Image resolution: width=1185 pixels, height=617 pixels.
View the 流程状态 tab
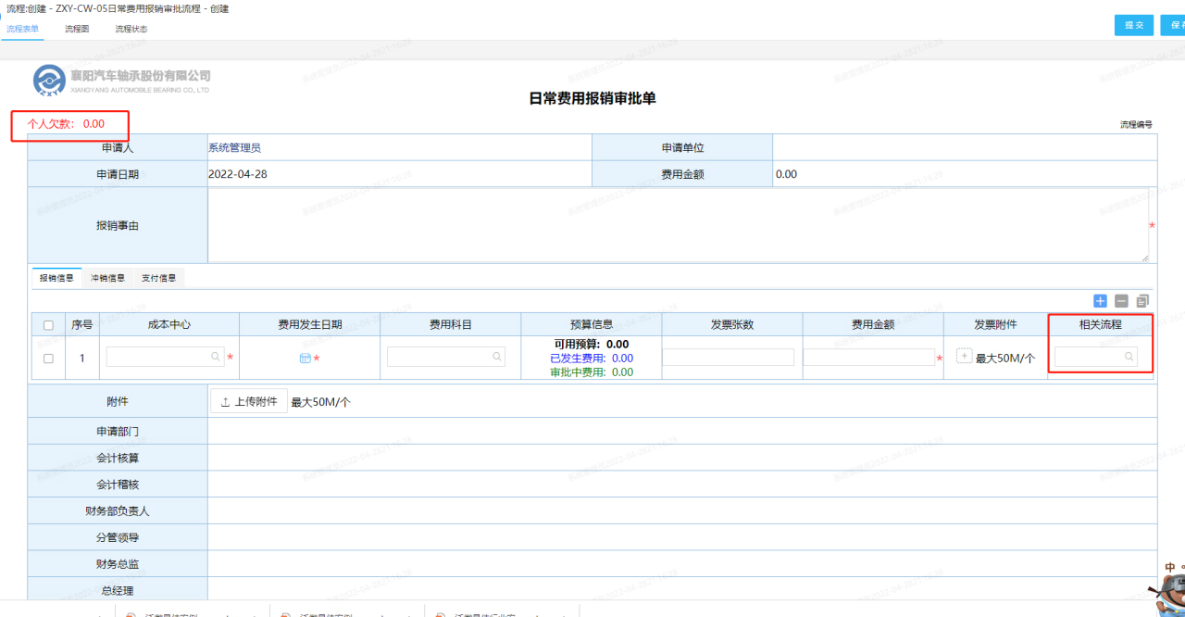click(x=131, y=29)
